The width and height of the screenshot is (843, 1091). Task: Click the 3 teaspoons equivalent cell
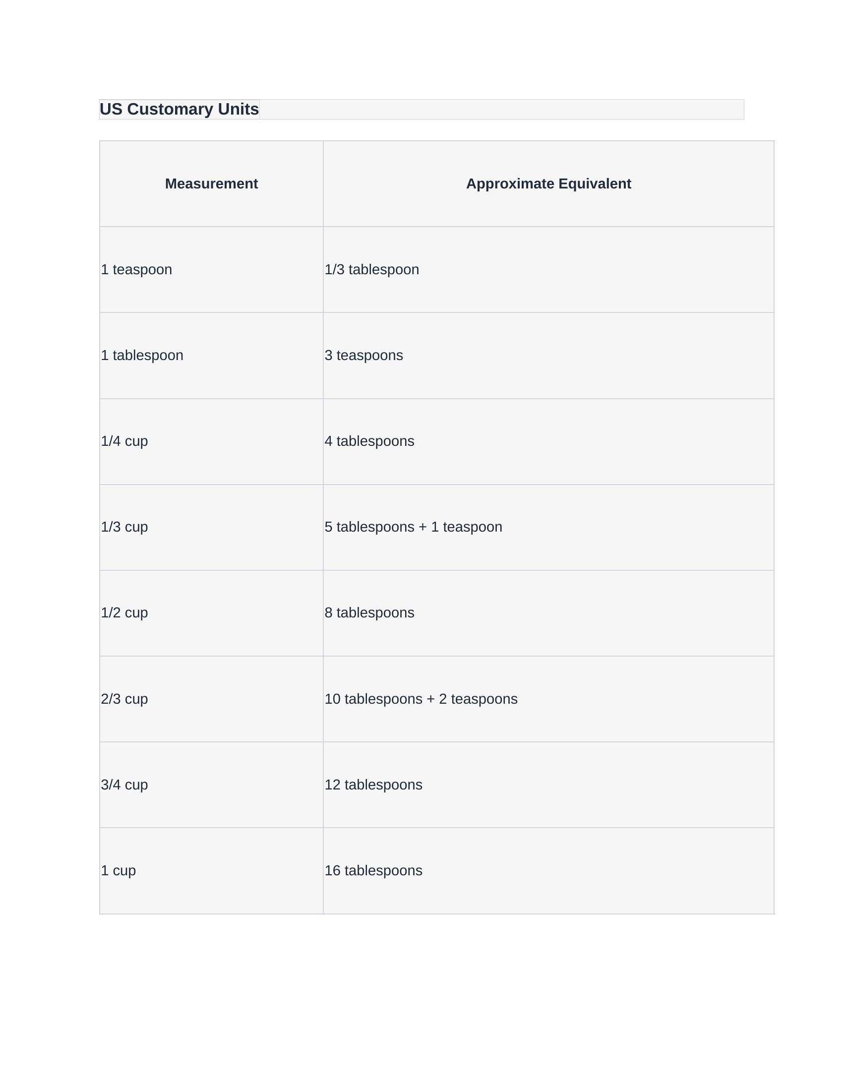coord(548,356)
